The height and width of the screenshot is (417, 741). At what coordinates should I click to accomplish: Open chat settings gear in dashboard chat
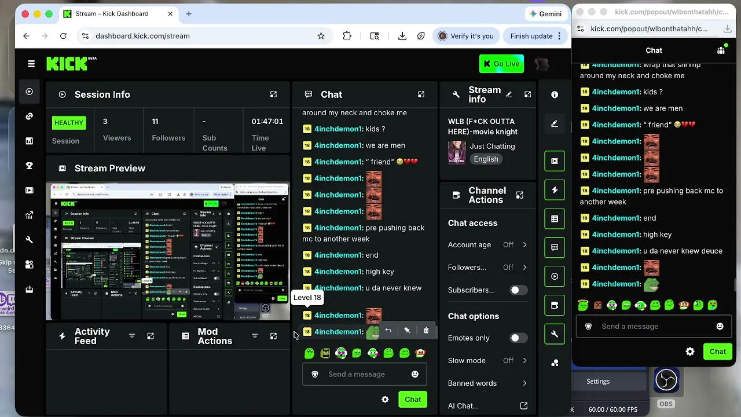coord(385,399)
